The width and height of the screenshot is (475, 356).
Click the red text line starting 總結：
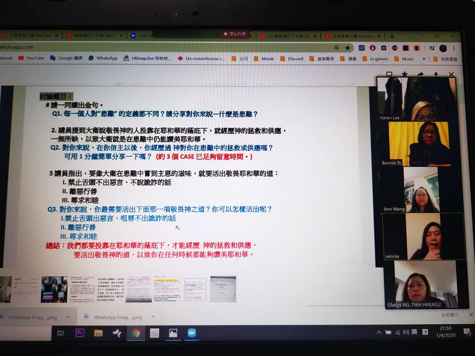click(x=151, y=246)
